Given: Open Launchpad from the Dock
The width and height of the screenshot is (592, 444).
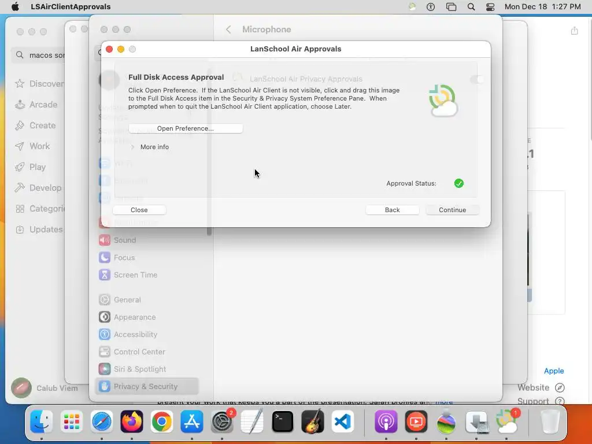Looking at the screenshot, I should [x=71, y=421].
